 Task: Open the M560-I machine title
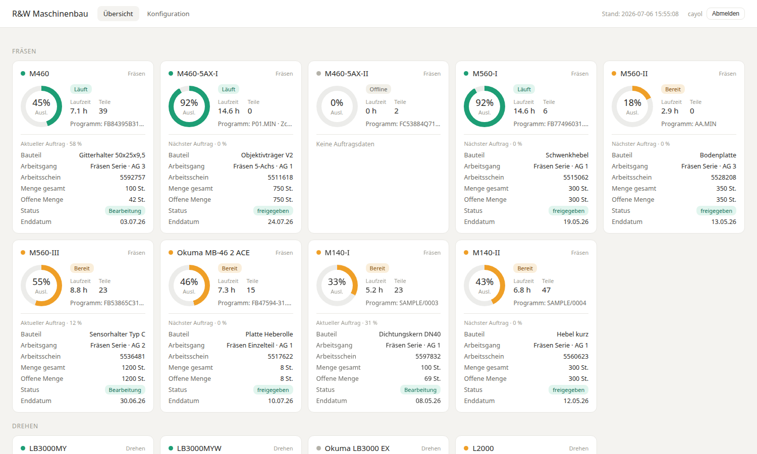tap(485, 74)
